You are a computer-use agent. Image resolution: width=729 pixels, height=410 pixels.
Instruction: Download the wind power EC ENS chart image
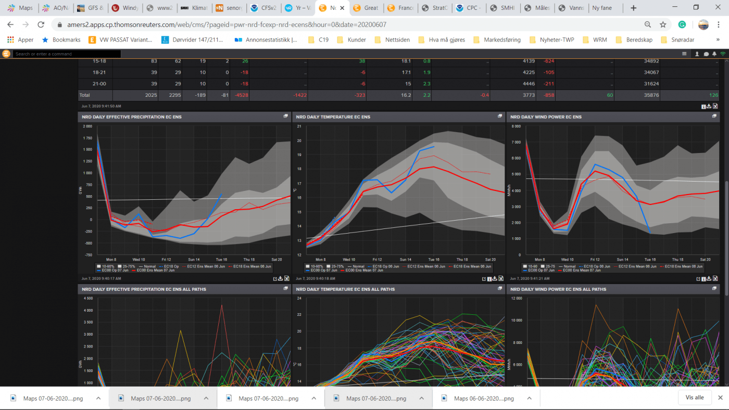pos(709,278)
